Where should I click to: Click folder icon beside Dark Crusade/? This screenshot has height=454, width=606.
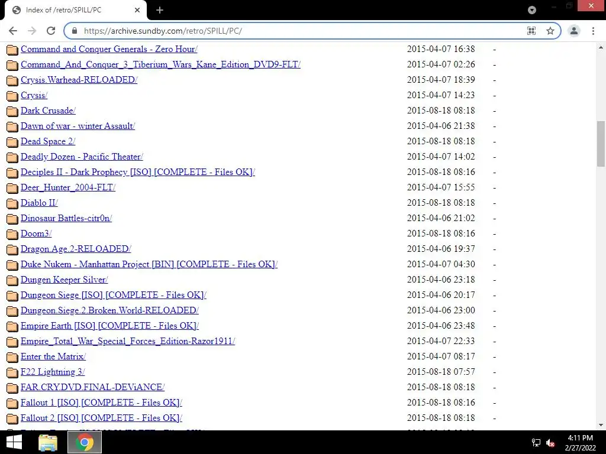12,111
